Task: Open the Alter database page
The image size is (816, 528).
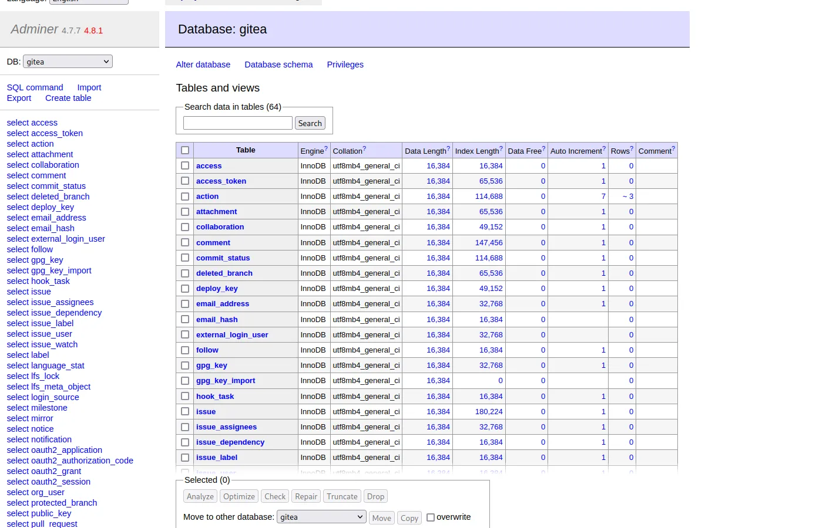Action: 203,65
